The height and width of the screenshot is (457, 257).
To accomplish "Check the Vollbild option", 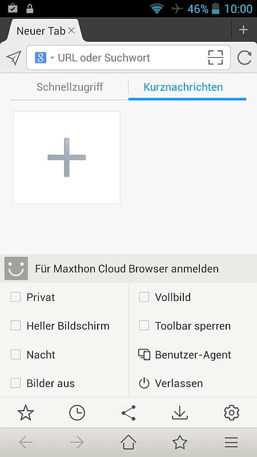I will [x=144, y=297].
